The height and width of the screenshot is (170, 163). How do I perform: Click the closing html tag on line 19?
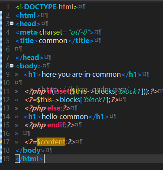click(x=29, y=159)
